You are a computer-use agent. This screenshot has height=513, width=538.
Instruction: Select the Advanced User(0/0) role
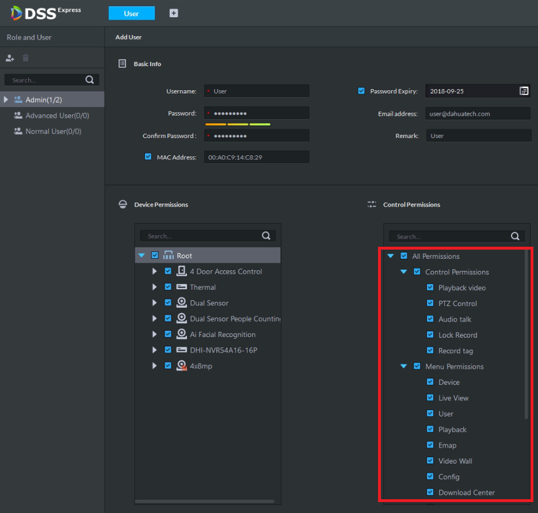pos(57,116)
